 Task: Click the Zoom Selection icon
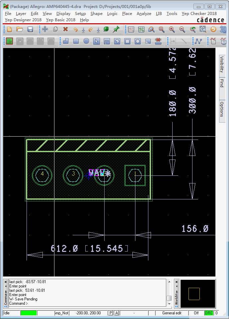coord(203,29)
